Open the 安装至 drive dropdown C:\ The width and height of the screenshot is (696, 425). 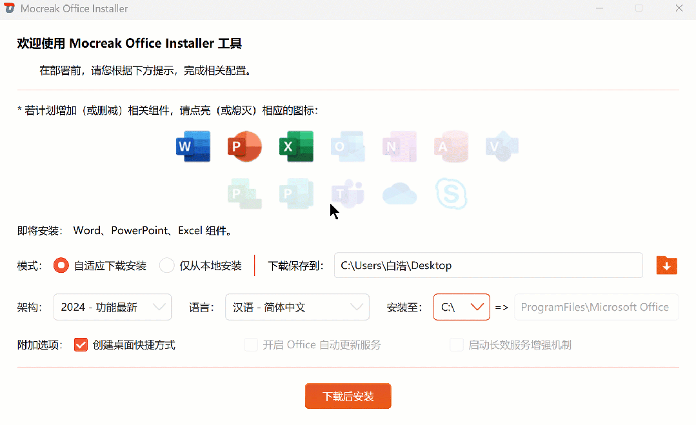pyautogui.click(x=462, y=307)
